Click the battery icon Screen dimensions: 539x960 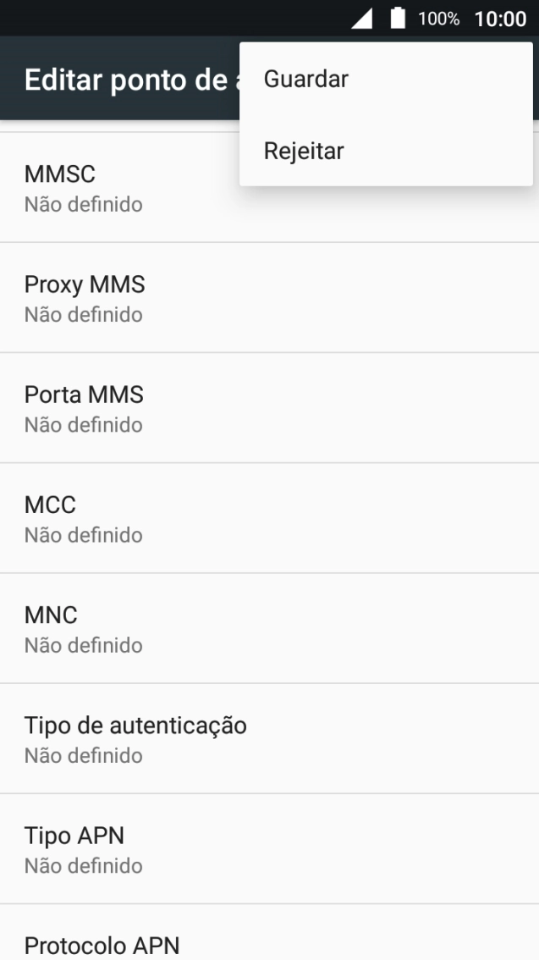(x=394, y=16)
